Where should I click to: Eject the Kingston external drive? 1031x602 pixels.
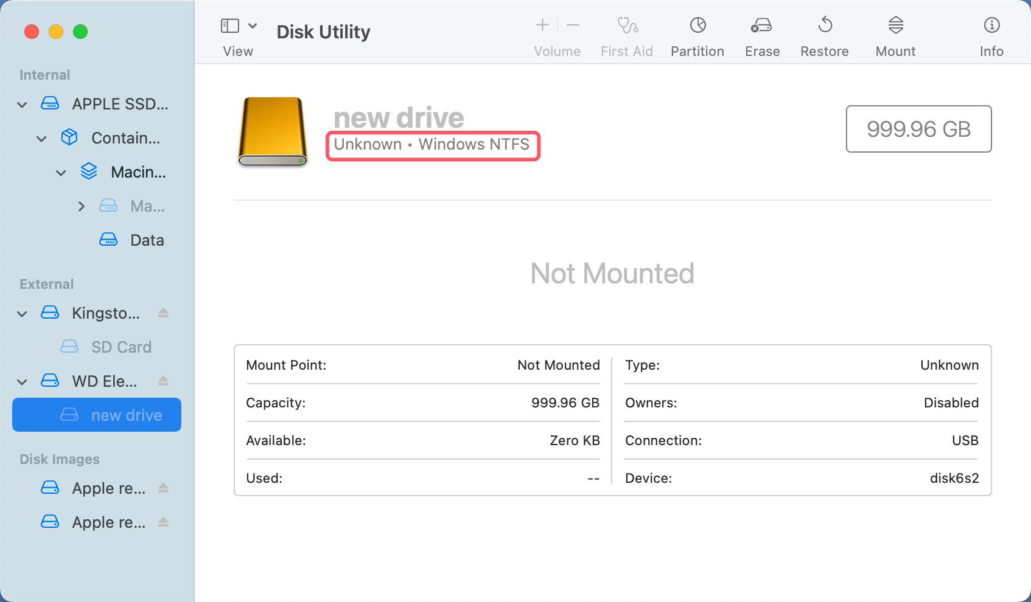click(x=163, y=313)
